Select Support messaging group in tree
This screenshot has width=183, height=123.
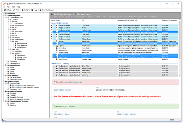click(x=13, y=73)
